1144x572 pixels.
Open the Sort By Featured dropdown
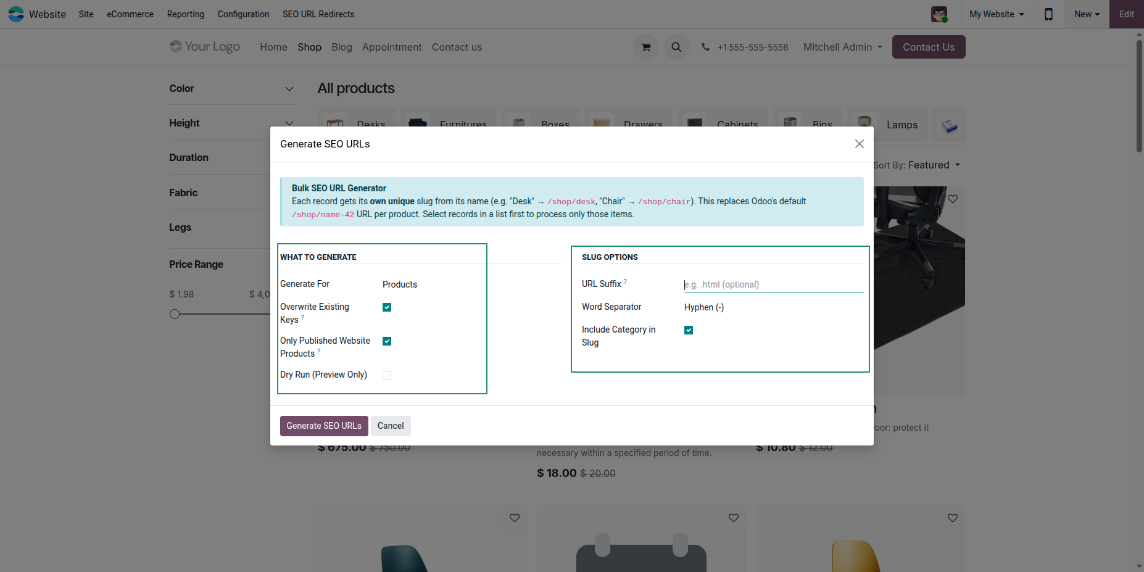(x=934, y=165)
